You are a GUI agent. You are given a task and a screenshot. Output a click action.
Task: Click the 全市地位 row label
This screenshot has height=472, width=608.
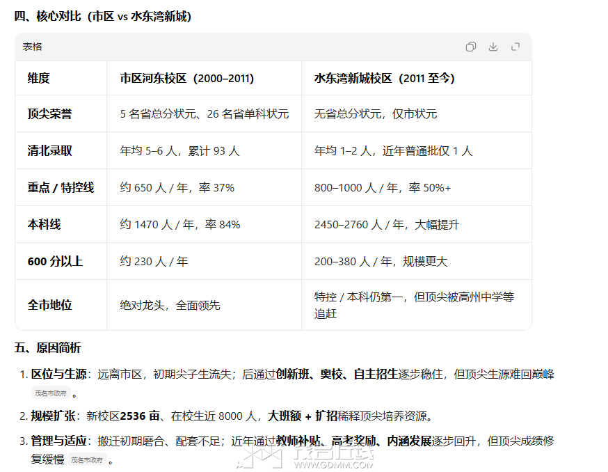point(50,305)
